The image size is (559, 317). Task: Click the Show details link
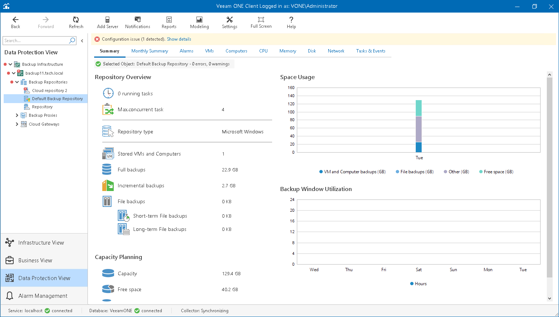179,39
